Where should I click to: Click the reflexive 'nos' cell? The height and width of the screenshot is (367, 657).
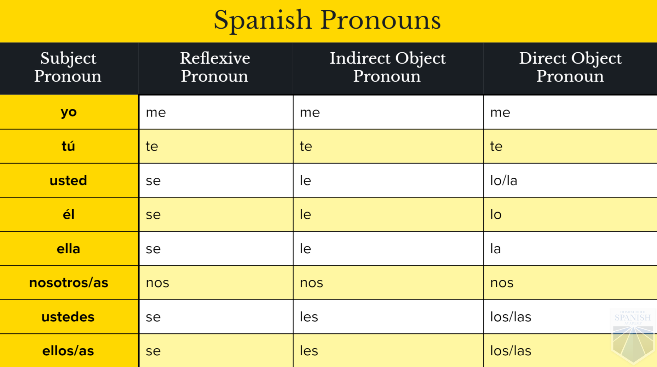tap(157, 283)
